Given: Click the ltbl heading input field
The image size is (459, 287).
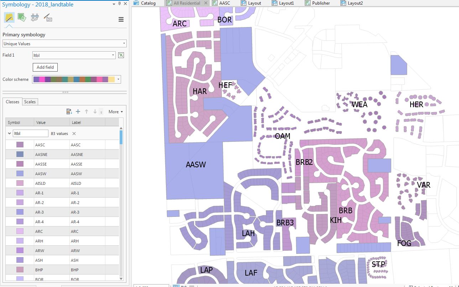Looking at the screenshot, I should tap(31, 134).
